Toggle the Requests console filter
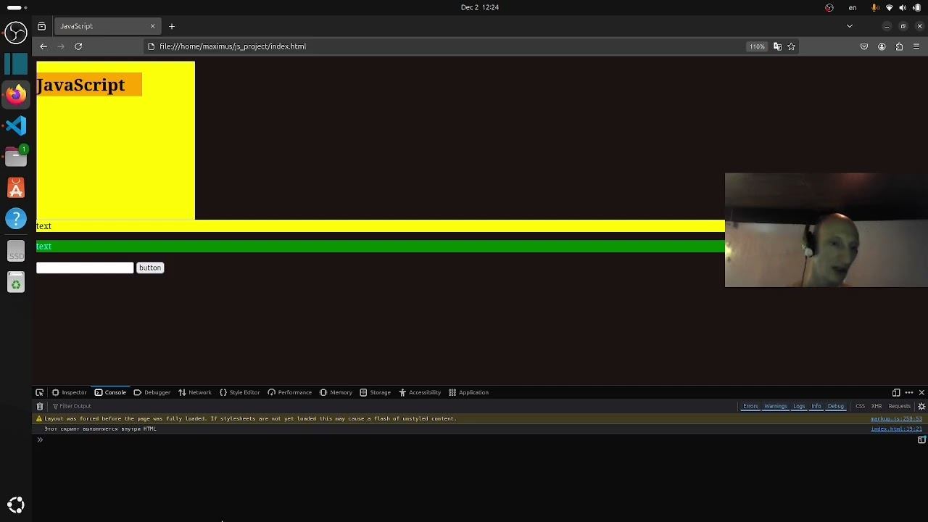Screen dimensions: 928x522 (x=899, y=406)
